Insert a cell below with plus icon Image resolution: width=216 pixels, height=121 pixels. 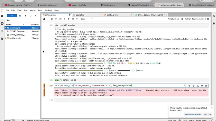point(48,19)
